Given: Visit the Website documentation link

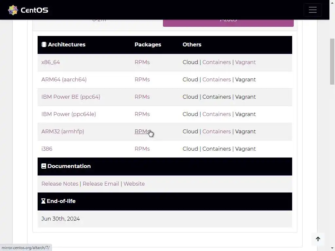Looking at the screenshot, I should pyautogui.click(x=134, y=184).
